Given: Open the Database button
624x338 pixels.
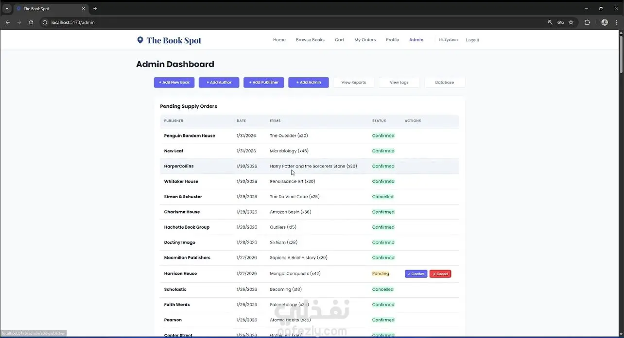Looking at the screenshot, I should click(x=445, y=83).
